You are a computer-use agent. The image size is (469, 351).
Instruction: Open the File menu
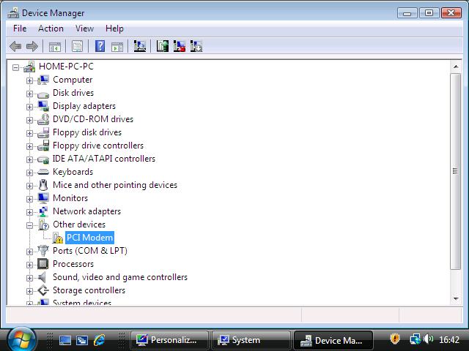tap(20, 29)
